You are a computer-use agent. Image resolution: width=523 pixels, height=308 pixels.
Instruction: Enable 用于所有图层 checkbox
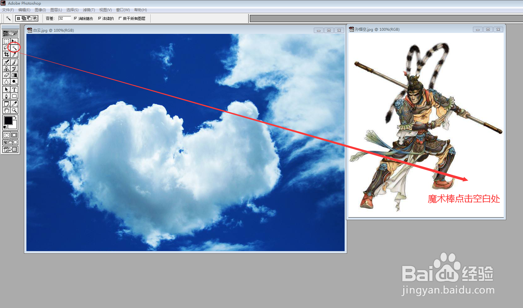[120, 18]
